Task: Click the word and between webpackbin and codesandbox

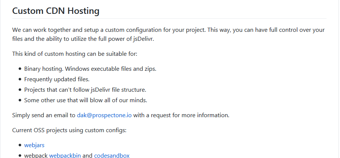Action: click(87, 155)
